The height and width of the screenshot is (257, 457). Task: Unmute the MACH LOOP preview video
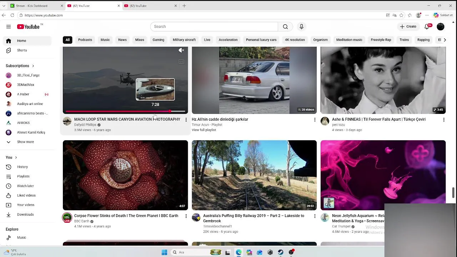tap(181, 50)
